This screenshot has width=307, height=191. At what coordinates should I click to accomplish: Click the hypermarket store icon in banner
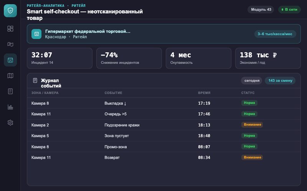pyautogui.click(x=36, y=34)
